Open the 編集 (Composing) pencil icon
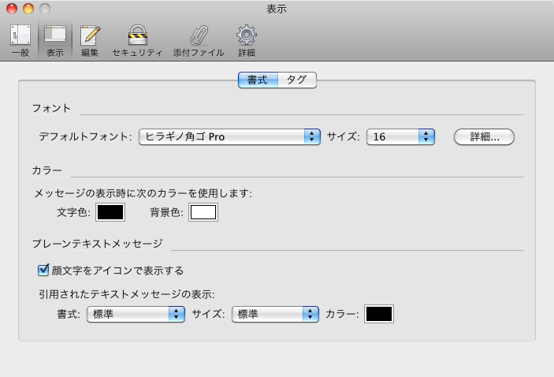 90,40
